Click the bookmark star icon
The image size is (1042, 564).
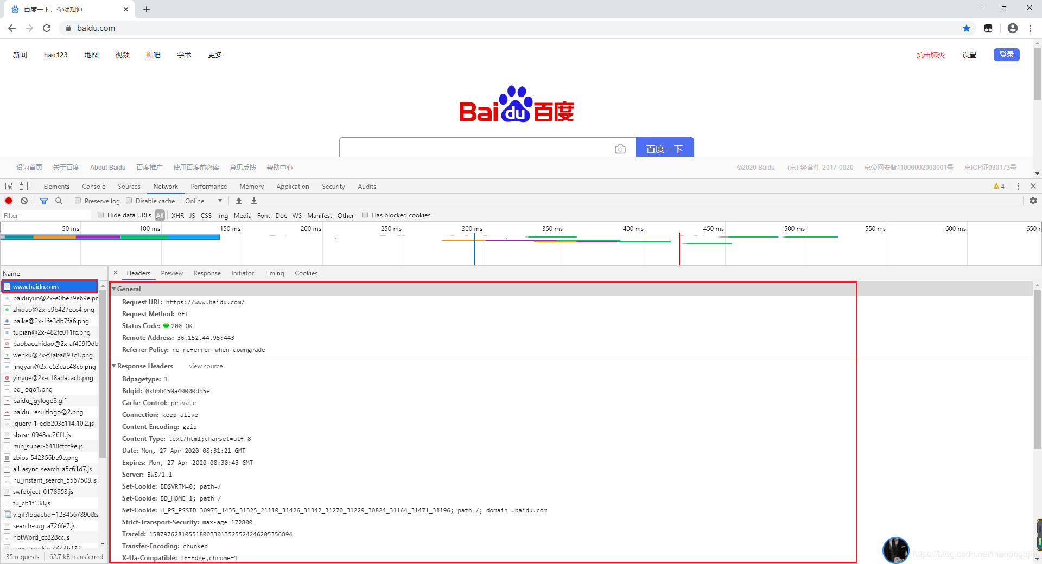[967, 28]
